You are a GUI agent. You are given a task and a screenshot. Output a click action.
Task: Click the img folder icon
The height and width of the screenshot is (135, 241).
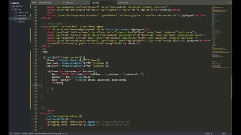(16, 9)
